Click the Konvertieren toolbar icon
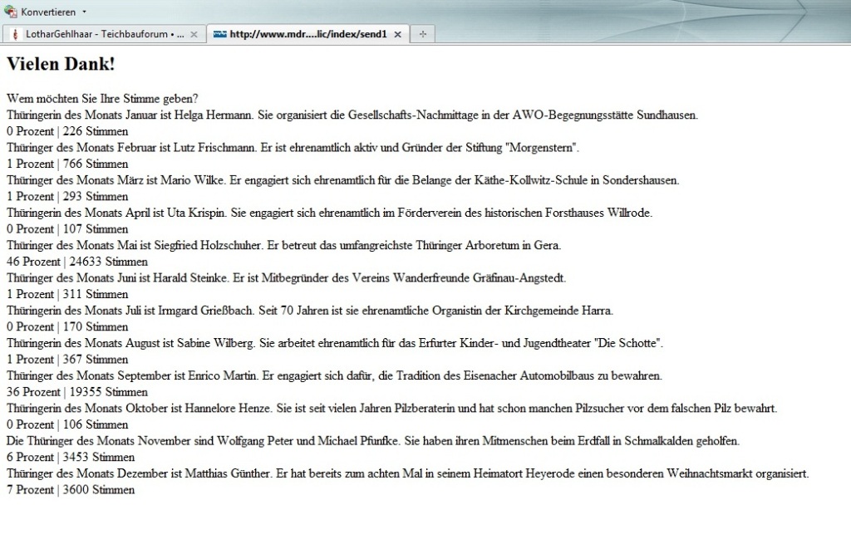The height and width of the screenshot is (554, 851). (x=11, y=12)
